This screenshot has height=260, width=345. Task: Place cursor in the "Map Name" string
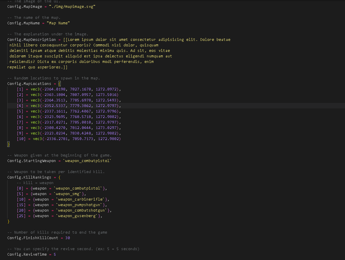click(x=58, y=23)
